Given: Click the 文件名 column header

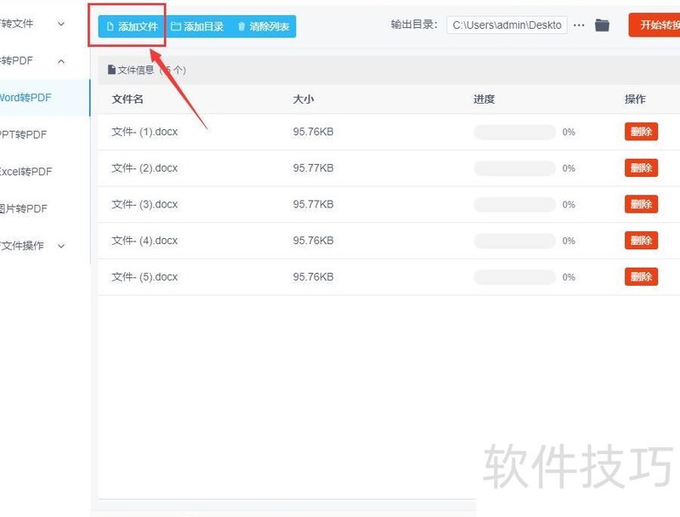Looking at the screenshot, I should (127, 99).
